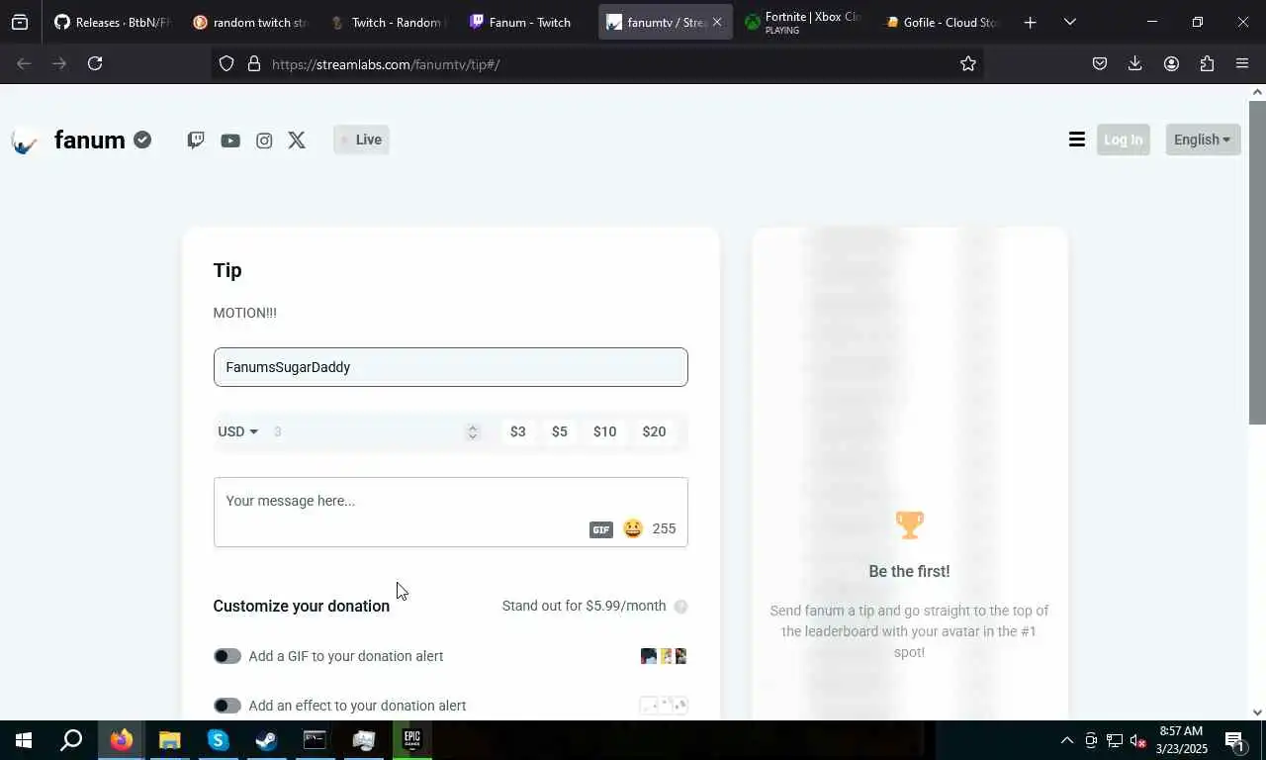Click the GIF preview thumbnails
The width and height of the screenshot is (1266, 760).
(x=664, y=656)
